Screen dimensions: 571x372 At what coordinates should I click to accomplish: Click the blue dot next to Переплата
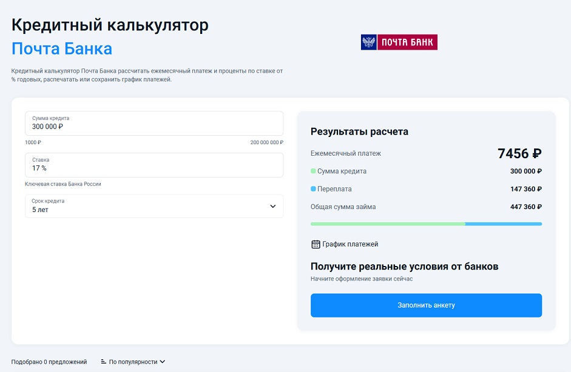[313, 189]
